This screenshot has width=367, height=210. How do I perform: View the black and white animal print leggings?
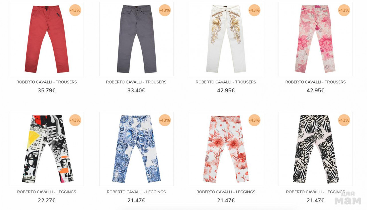(315, 149)
